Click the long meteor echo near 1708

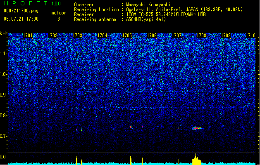(197, 128)
